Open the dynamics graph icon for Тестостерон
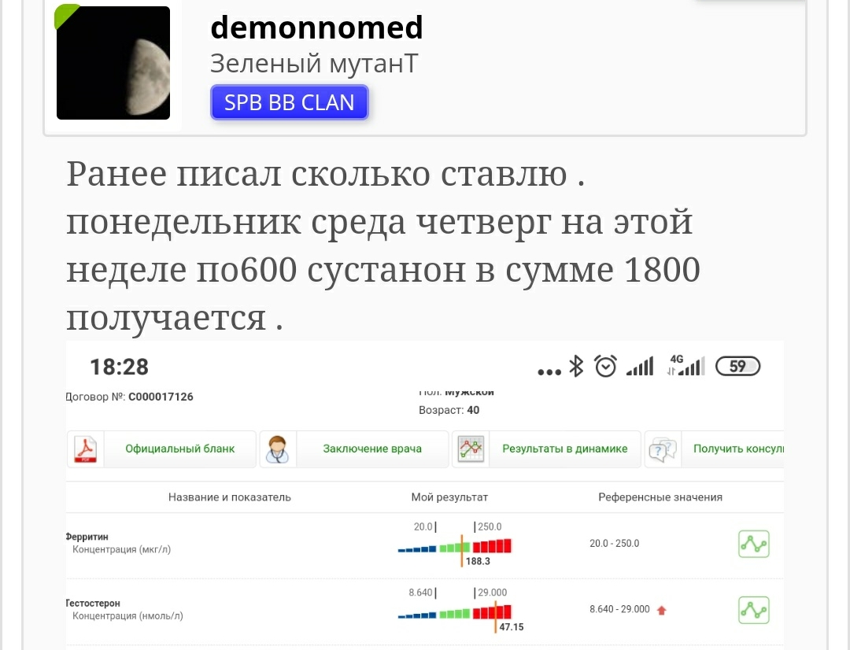The width and height of the screenshot is (850, 650). (753, 610)
